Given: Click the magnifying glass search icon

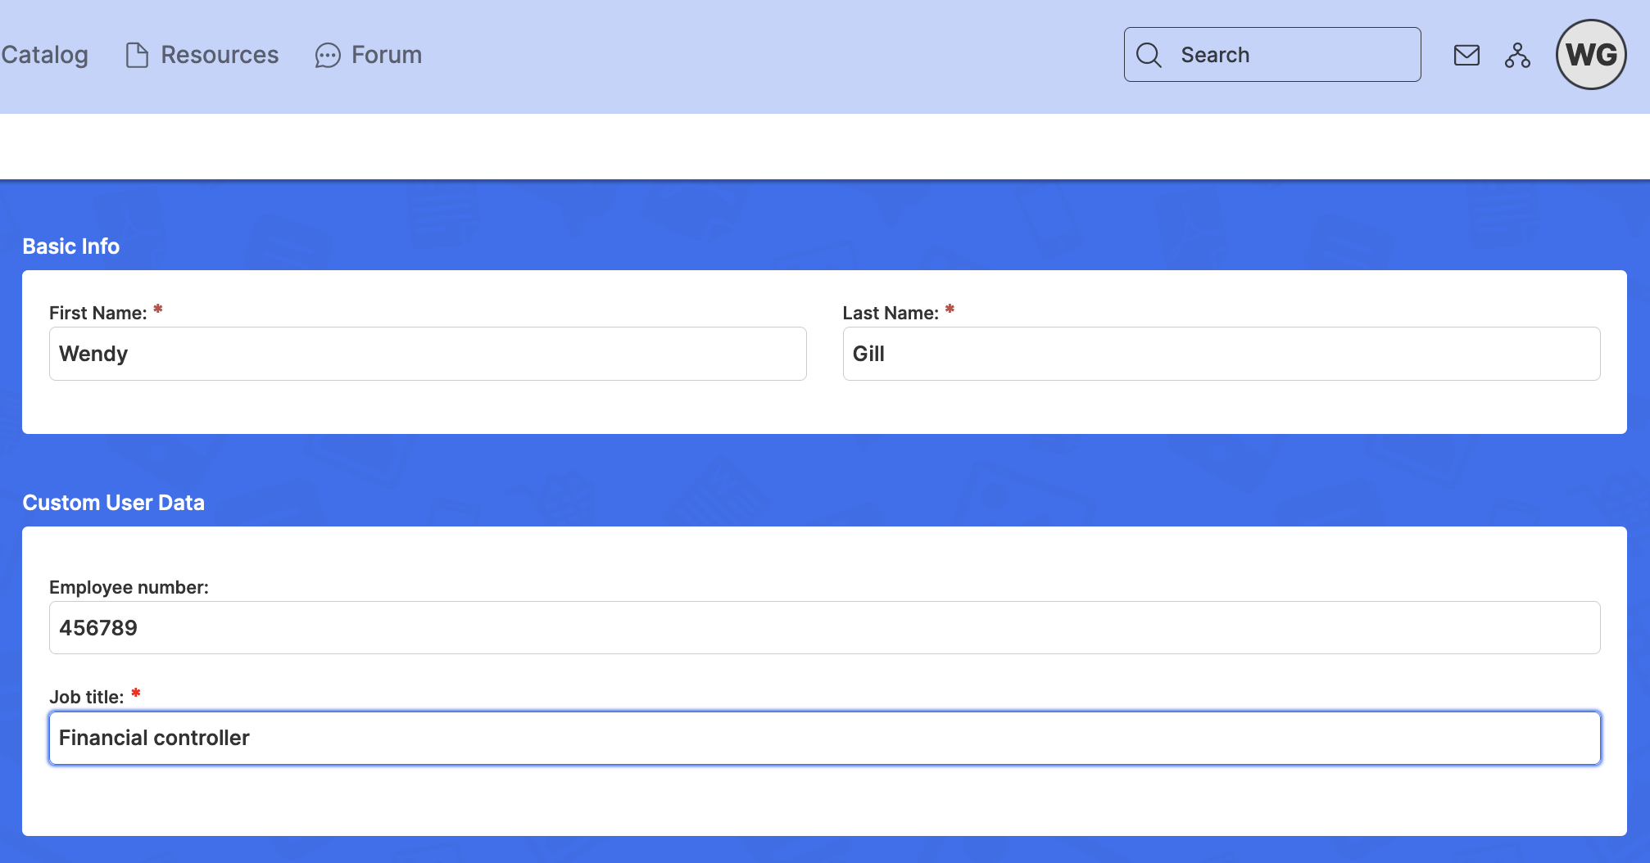Looking at the screenshot, I should [x=1149, y=55].
